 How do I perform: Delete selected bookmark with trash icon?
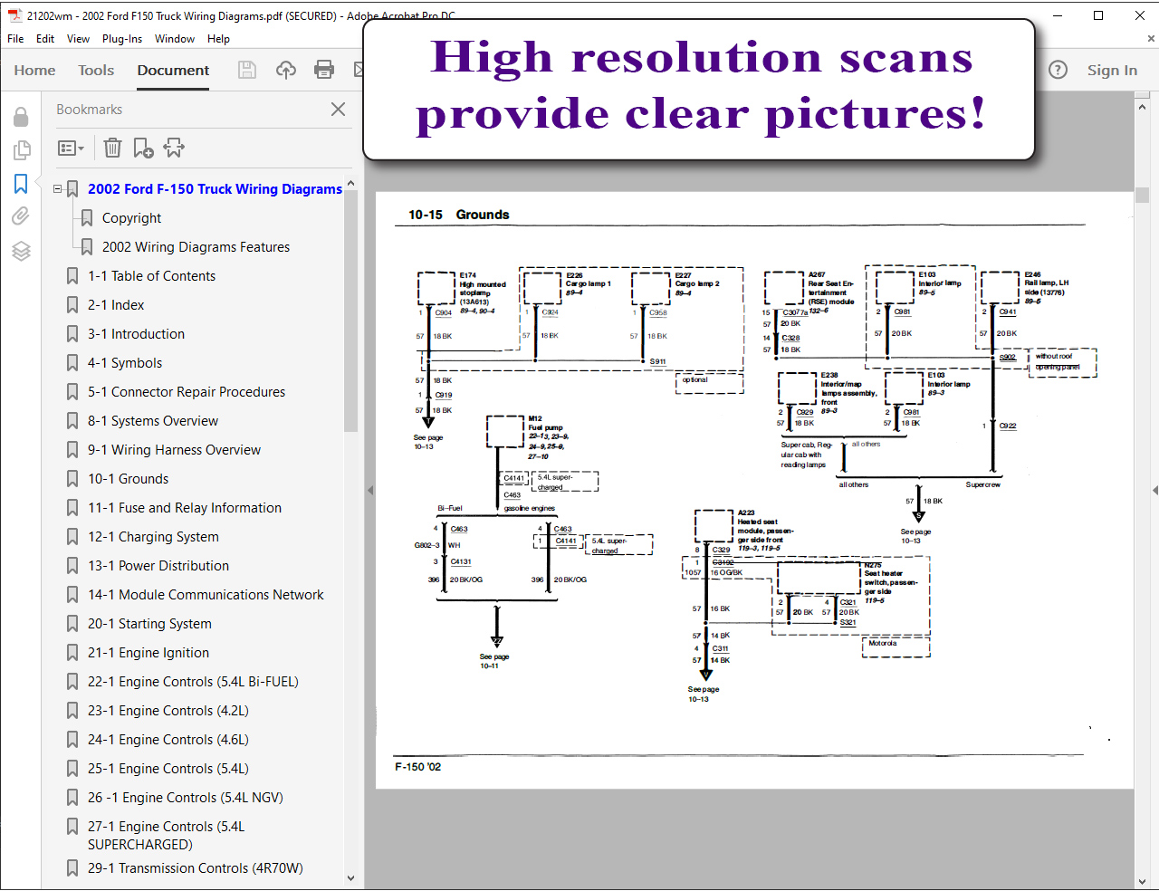[112, 148]
